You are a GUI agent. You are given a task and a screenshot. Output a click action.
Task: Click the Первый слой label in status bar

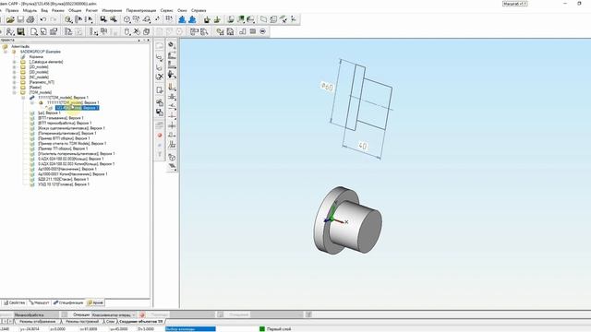pyautogui.click(x=279, y=329)
